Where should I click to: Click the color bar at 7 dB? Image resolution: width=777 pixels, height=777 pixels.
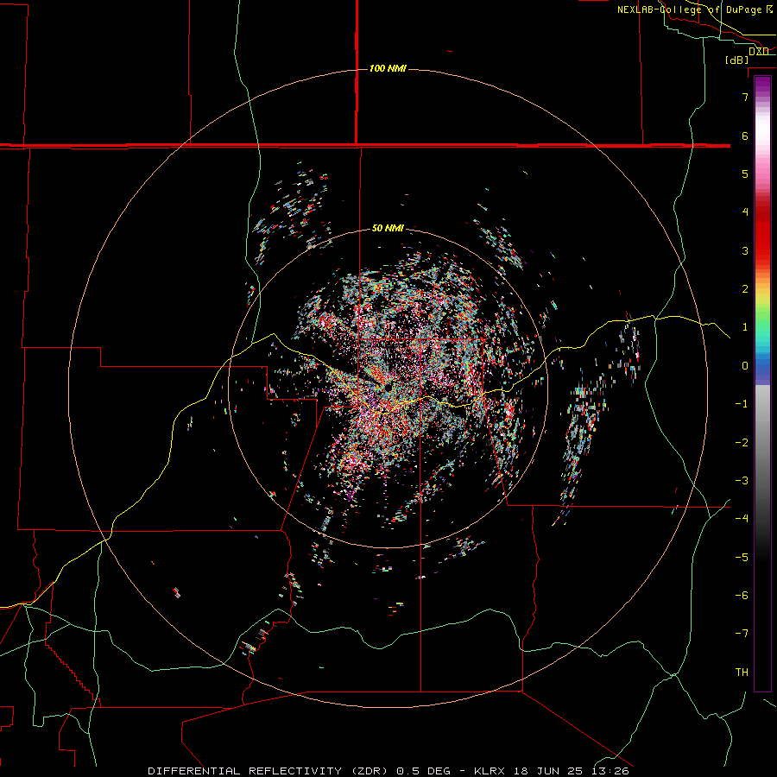[762, 96]
